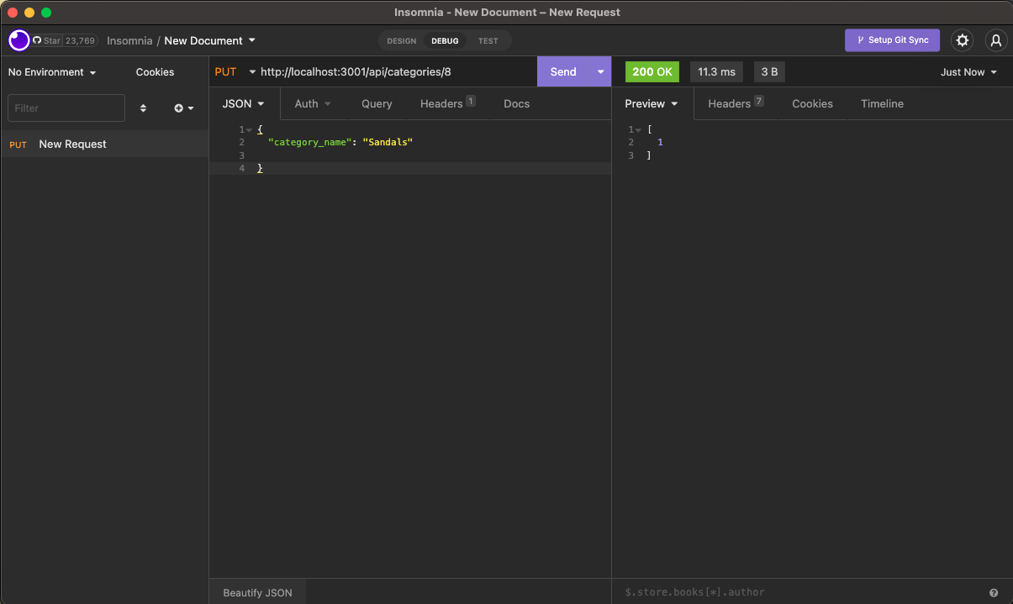Open the request Headers tab

(441, 103)
